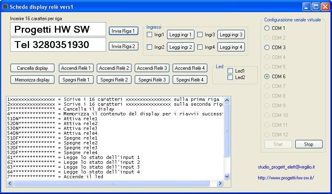Screen dimensions: 332x194
Task: Click right arrow of horizontal scrollbar
Action: point(220,183)
